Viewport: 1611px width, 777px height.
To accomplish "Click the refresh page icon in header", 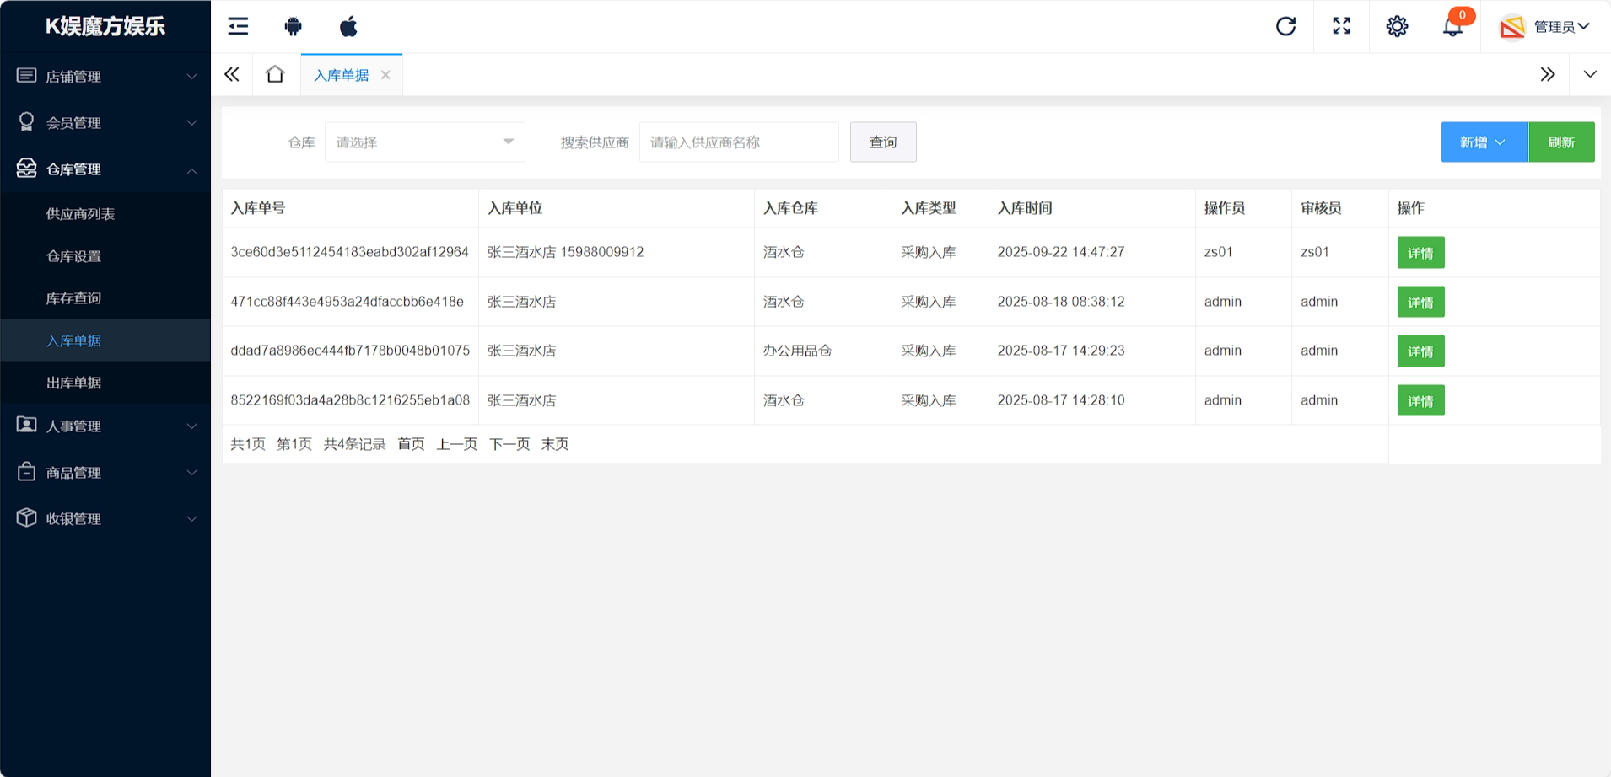I will (1285, 27).
